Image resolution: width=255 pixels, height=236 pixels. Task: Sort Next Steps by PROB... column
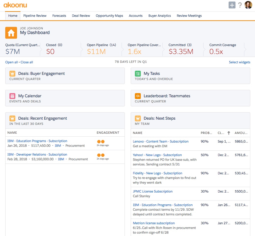coord(206,133)
